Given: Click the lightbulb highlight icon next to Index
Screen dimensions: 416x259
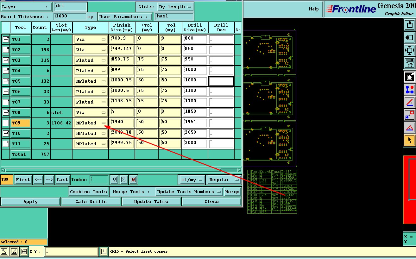Looking at the screenshot, I should [x=114, y=180].
